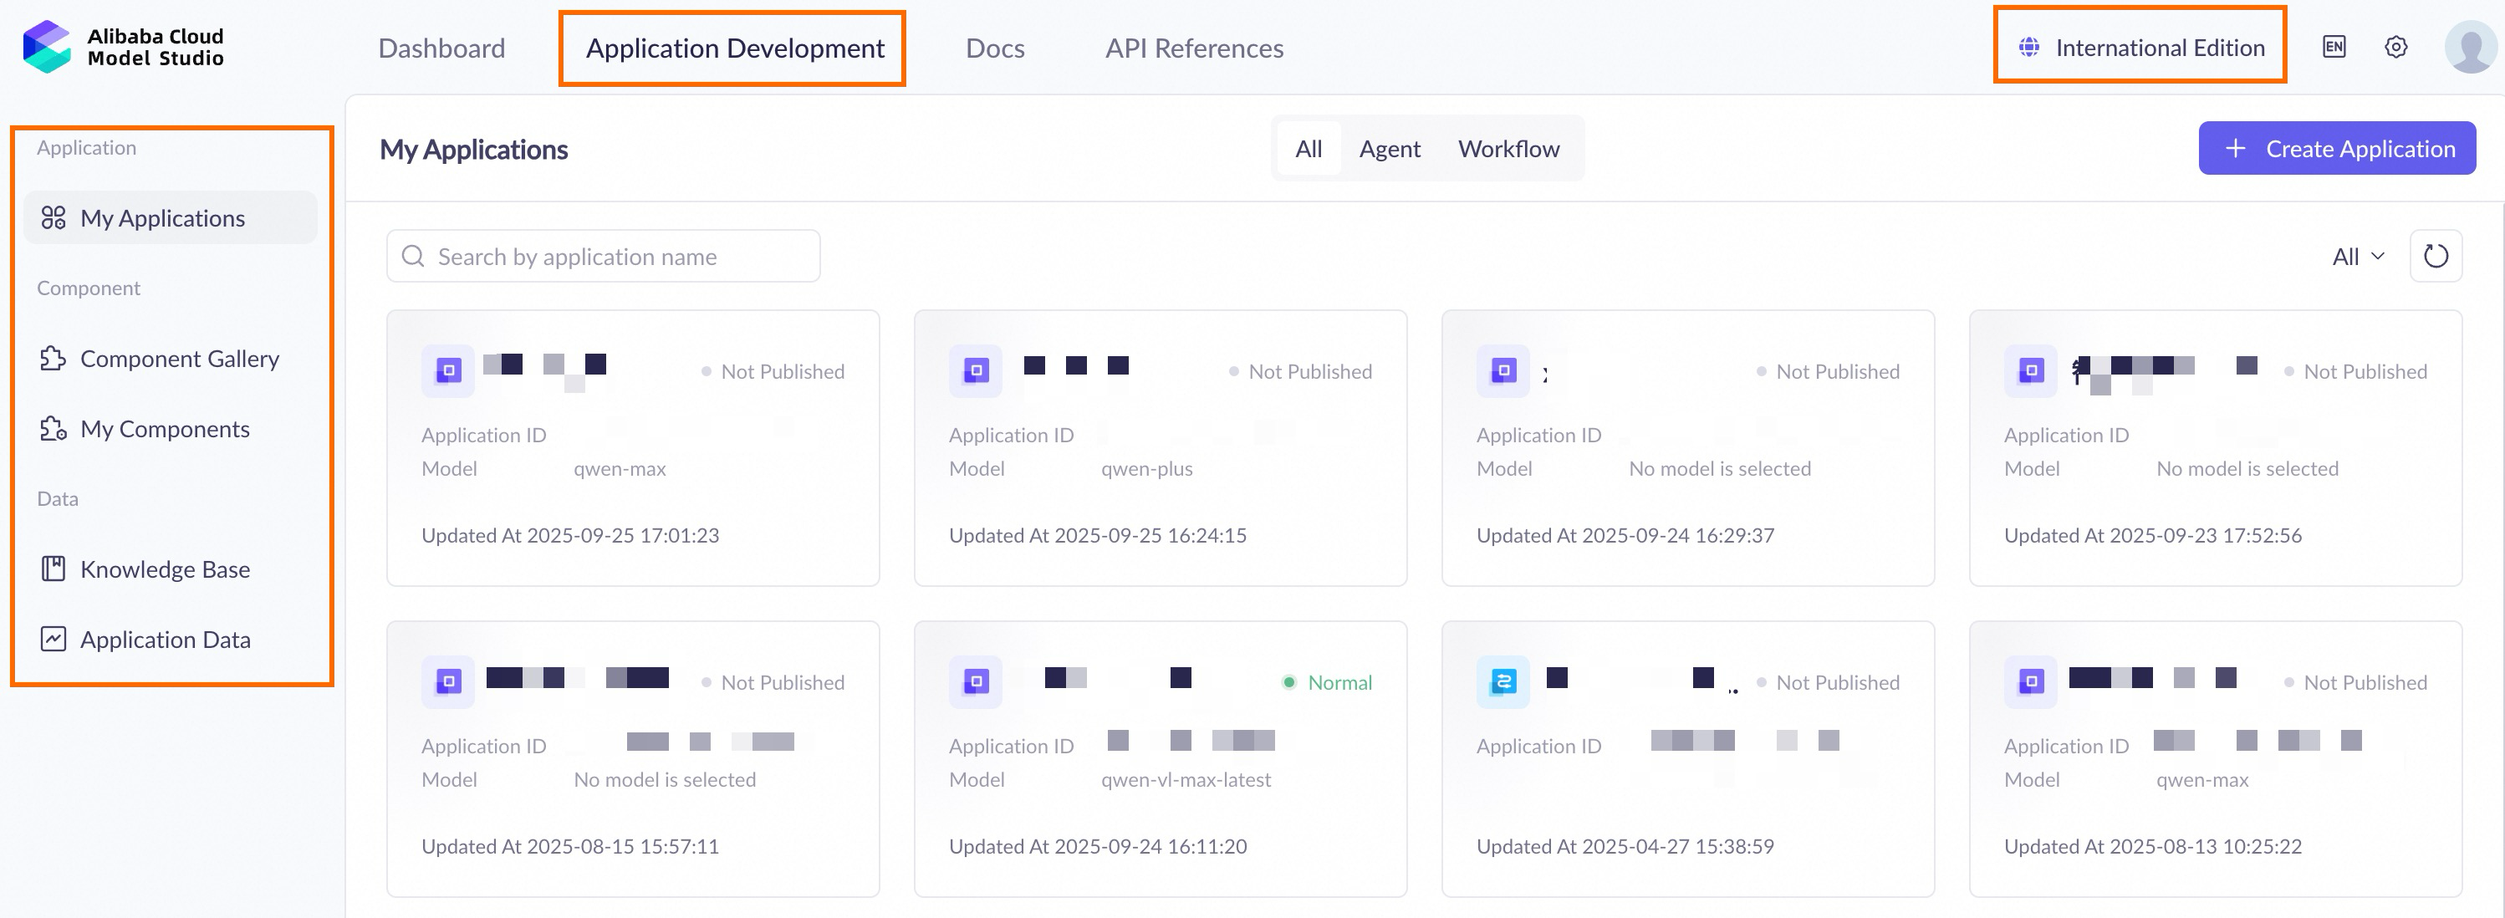Image resolution: width=2505 pixels, height=918 pixels.
Task: Open Knowledge Base from the sidebar
Action: click(165, 569)
